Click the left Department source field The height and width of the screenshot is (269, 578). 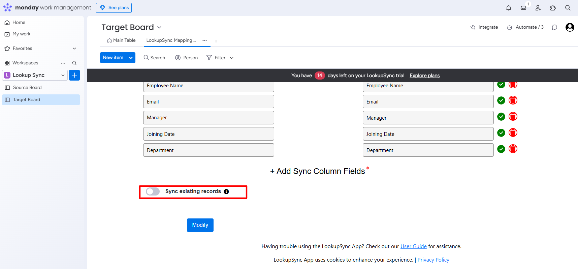click(x=208, y=150)
